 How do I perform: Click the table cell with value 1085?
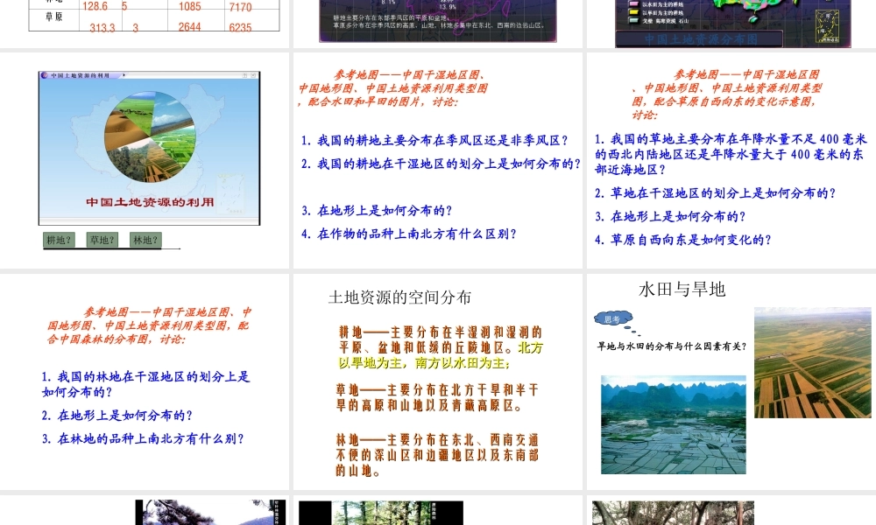coord(189,7)
